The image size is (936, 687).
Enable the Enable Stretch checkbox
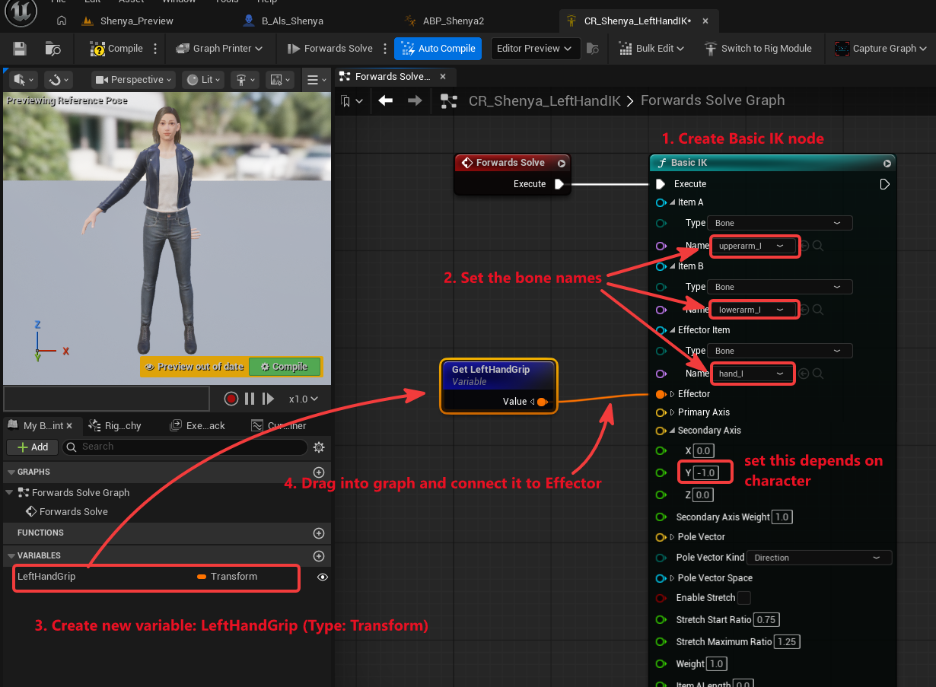tap(744, 598)
